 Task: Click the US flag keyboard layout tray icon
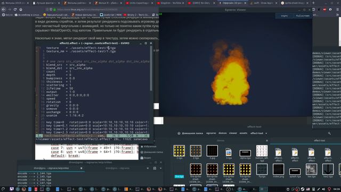click(308, 189)
